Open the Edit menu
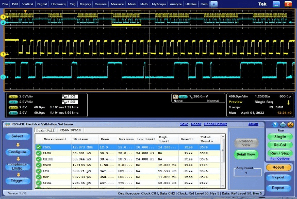This screenshot has width=297, height=199. (15, 4)
